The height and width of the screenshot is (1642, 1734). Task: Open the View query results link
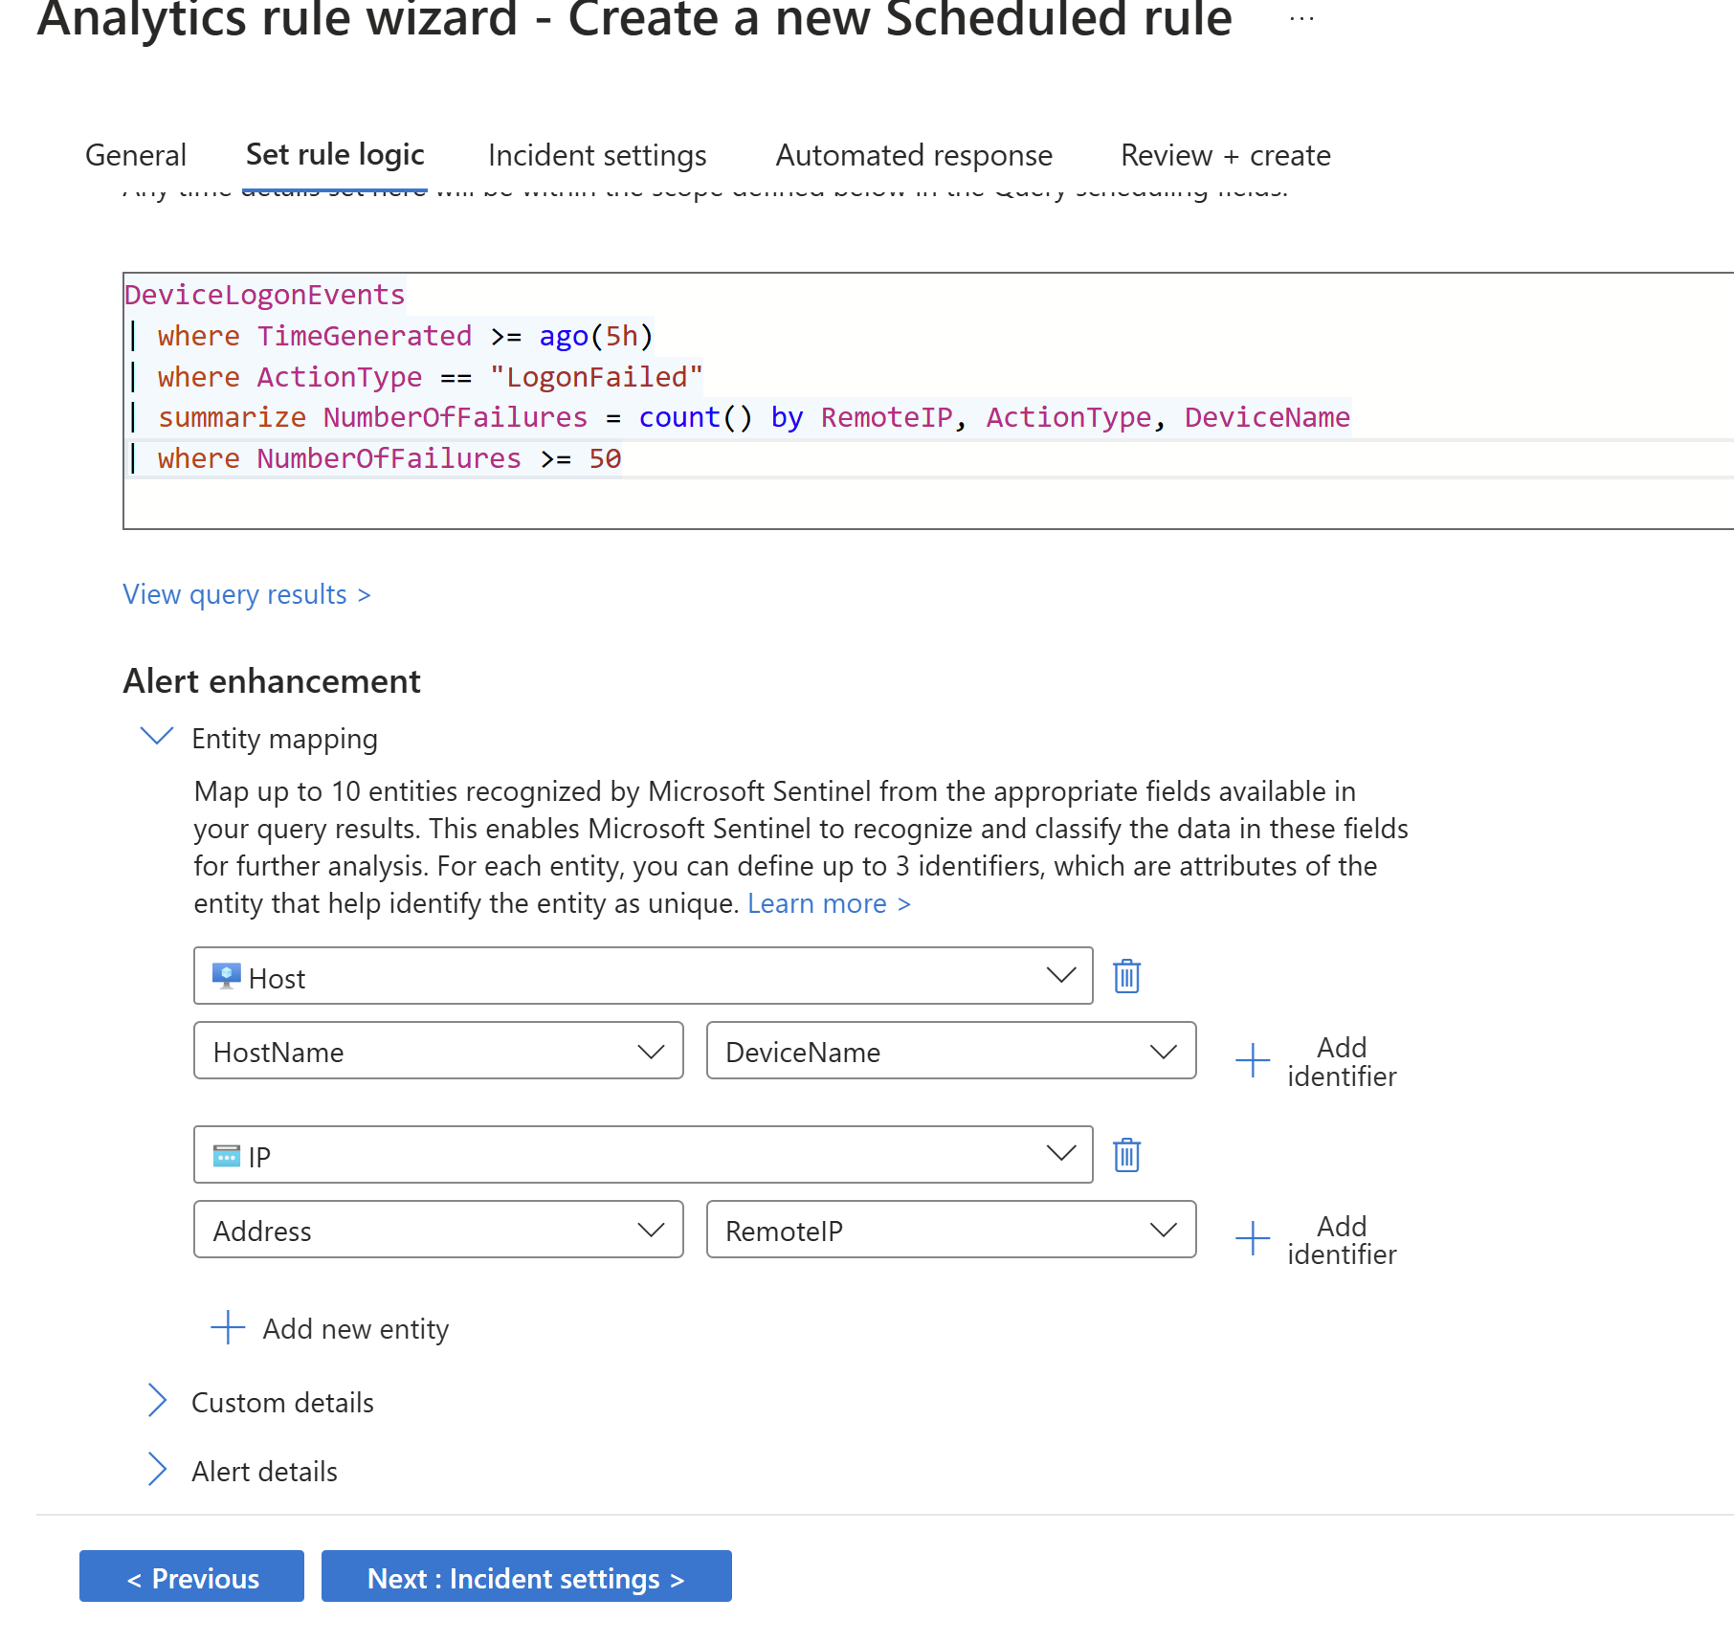click(x=247, y=594)
